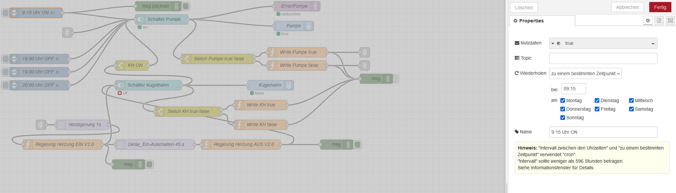The width and height of the screenshot is (676, 193).
Task: Select the Kugelhahn Raspberry Pi GPIO node
Action: 271,85
